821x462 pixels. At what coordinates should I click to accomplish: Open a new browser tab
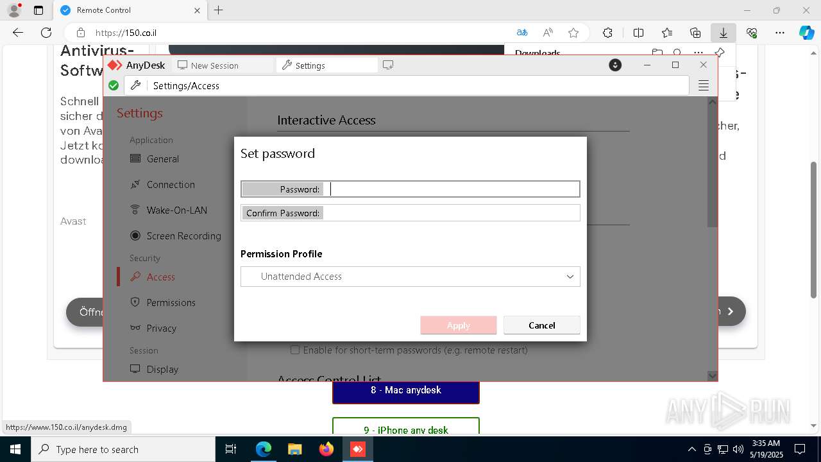(219, 10)
